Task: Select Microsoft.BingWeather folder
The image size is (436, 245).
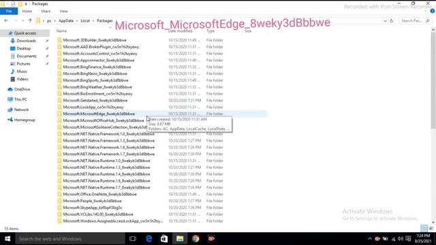Action: coord(97,87)
